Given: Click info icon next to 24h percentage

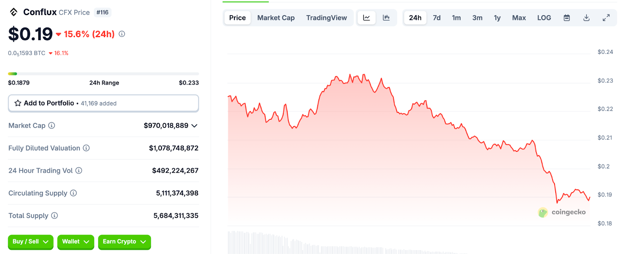Looking at the screenshot, I should pyautogui.click(x=122, y=34).
